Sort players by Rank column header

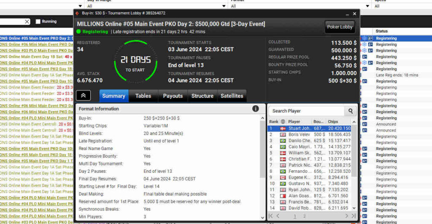273,122
